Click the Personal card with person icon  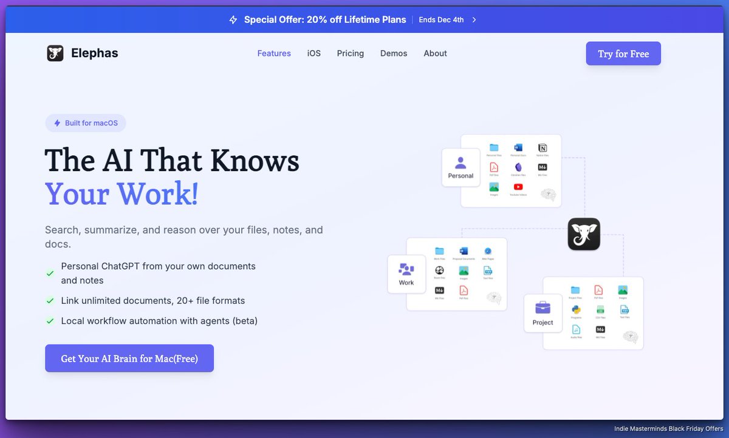[x=460, y=167]
